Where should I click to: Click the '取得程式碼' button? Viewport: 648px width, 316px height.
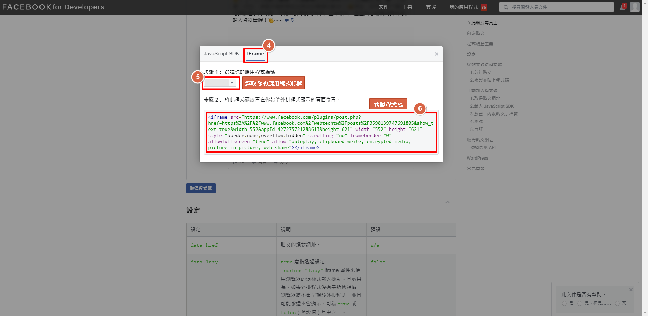click(x=201, y=188)
